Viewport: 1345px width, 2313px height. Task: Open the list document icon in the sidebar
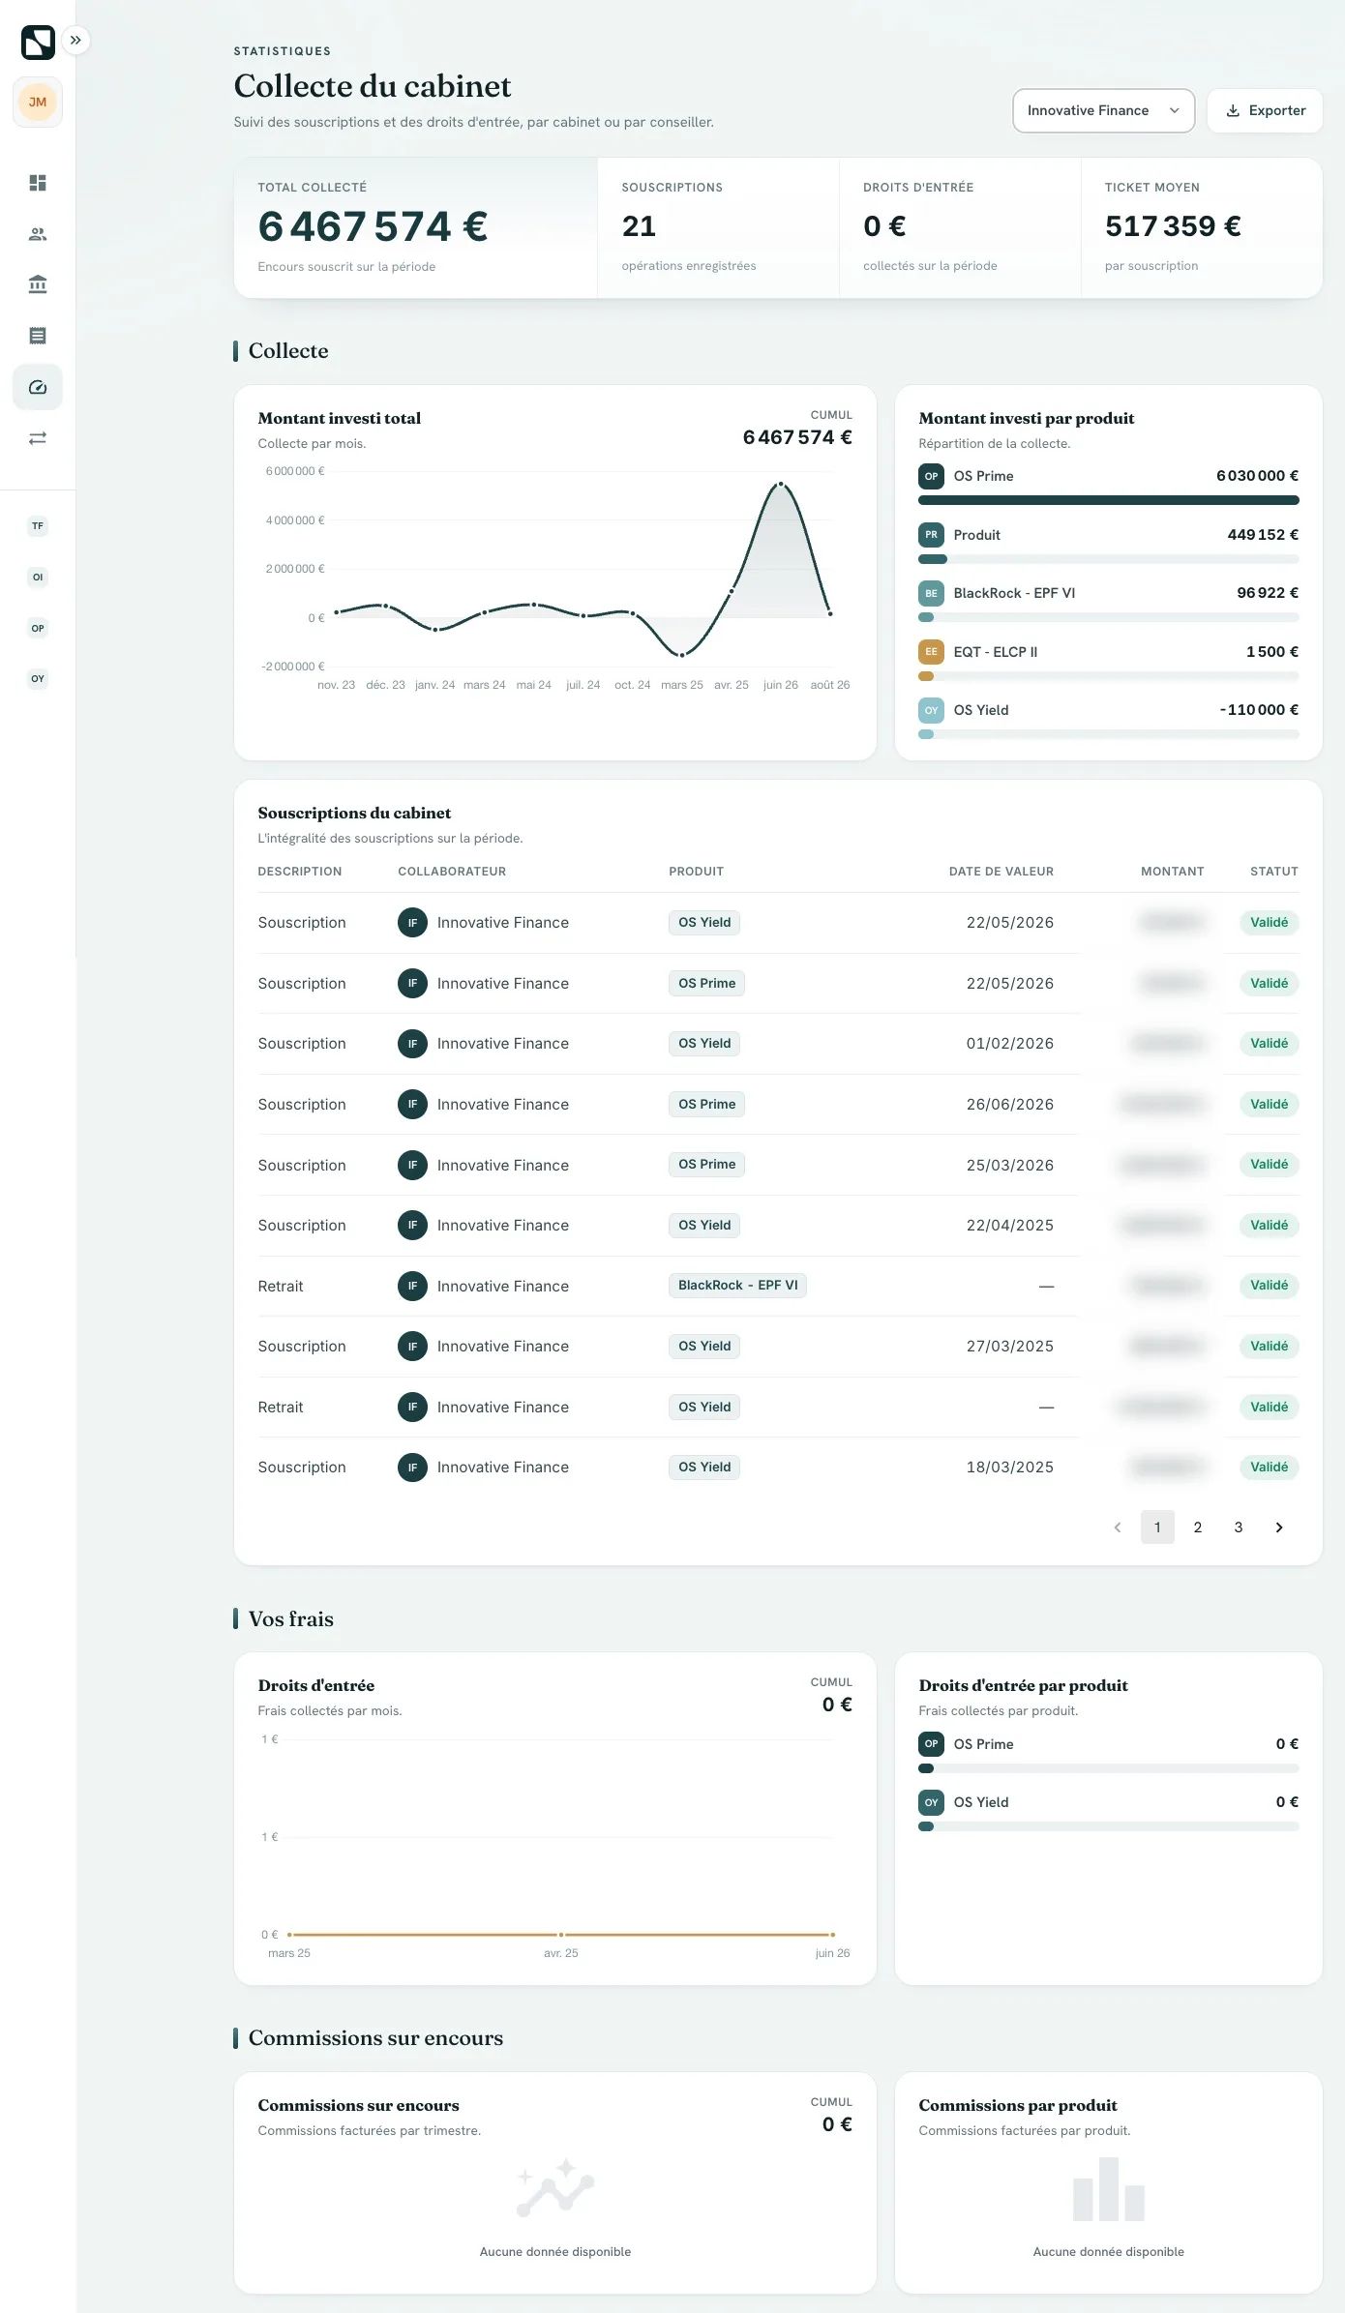tap(38, 336)
